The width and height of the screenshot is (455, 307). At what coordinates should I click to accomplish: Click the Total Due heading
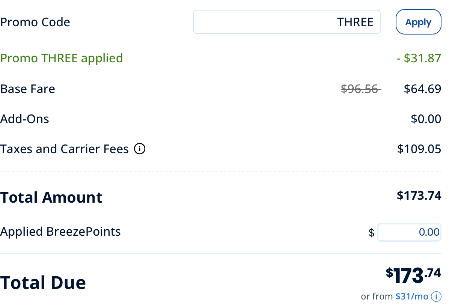43,283
